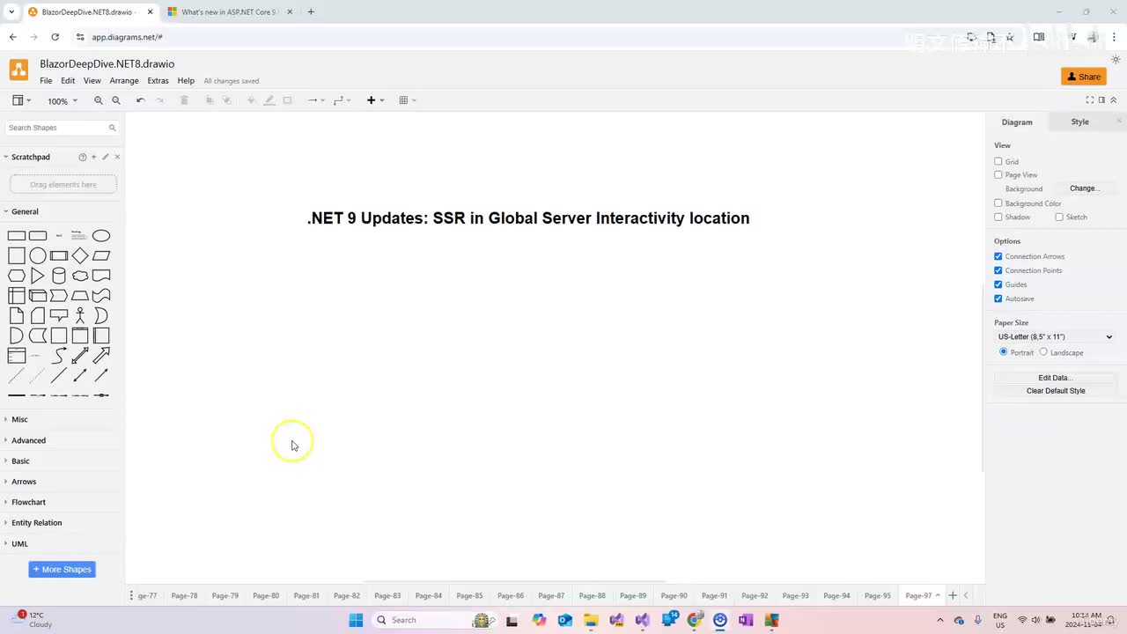The height and width of the screenshot is (634, 1127).
Task: Choose the cloud shape
Action: coord(80,276)
